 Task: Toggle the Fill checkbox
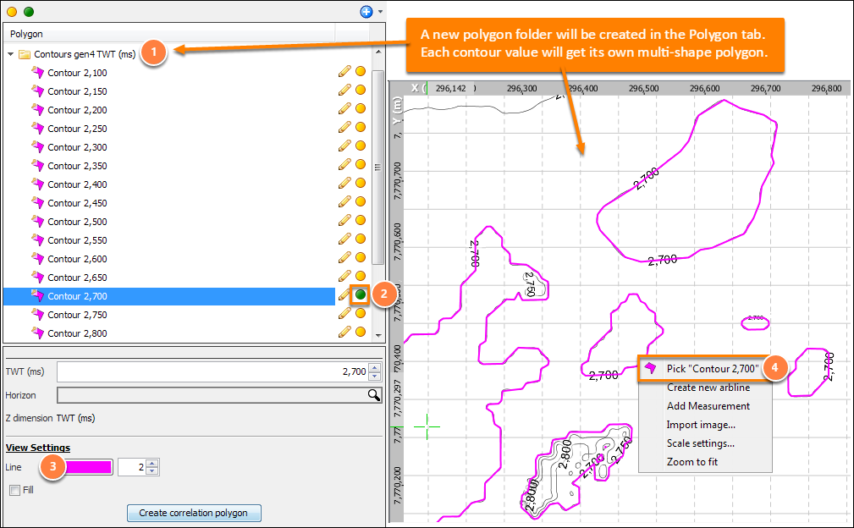point(14,490)
